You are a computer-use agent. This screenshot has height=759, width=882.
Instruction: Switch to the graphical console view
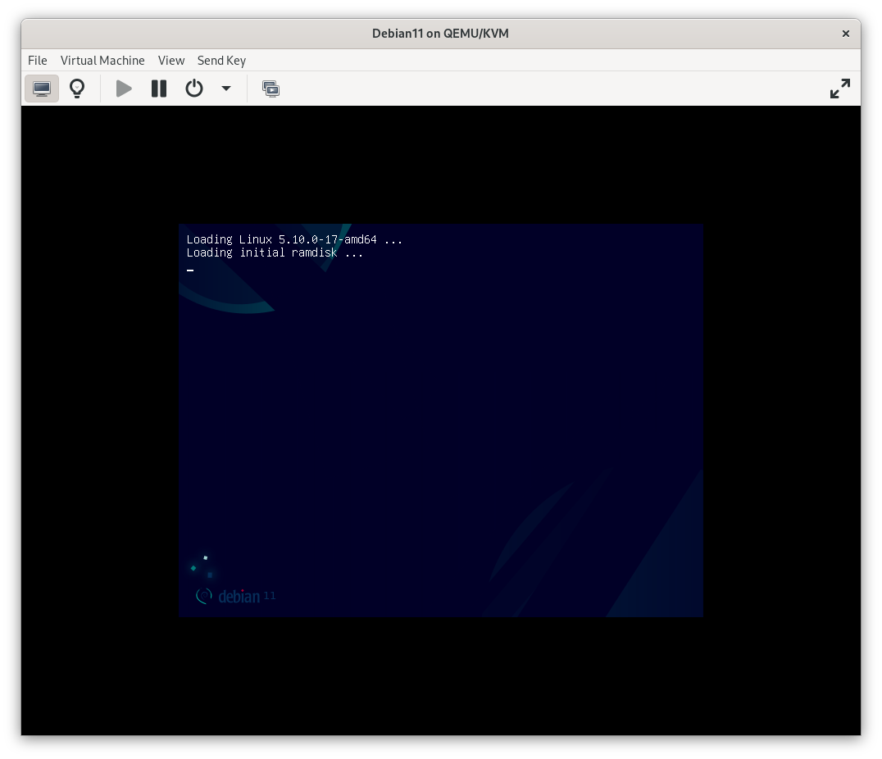click(x=42, y=88)
